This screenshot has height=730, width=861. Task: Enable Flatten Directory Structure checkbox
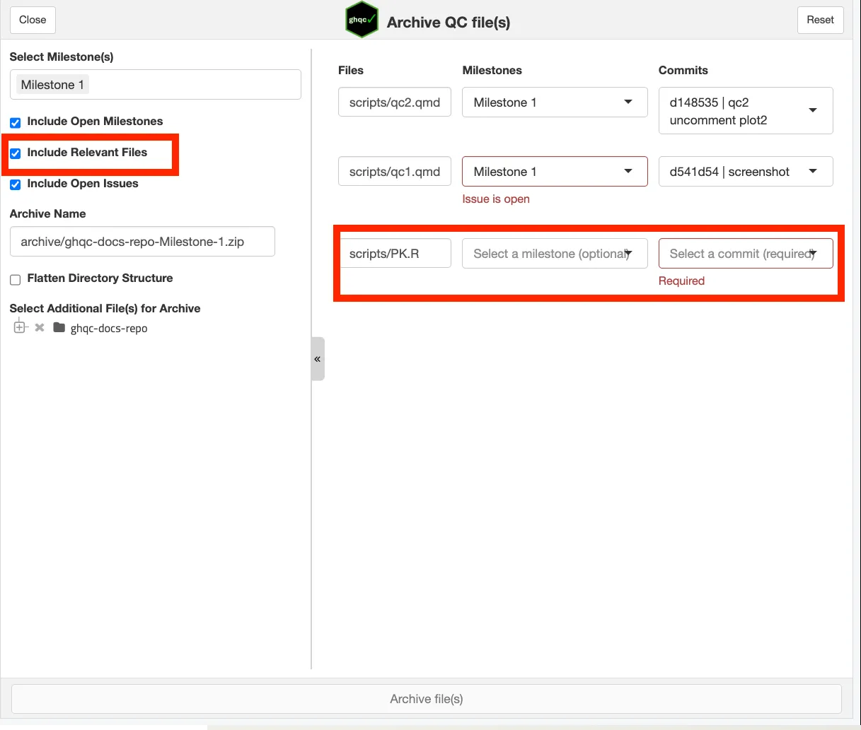16,279
